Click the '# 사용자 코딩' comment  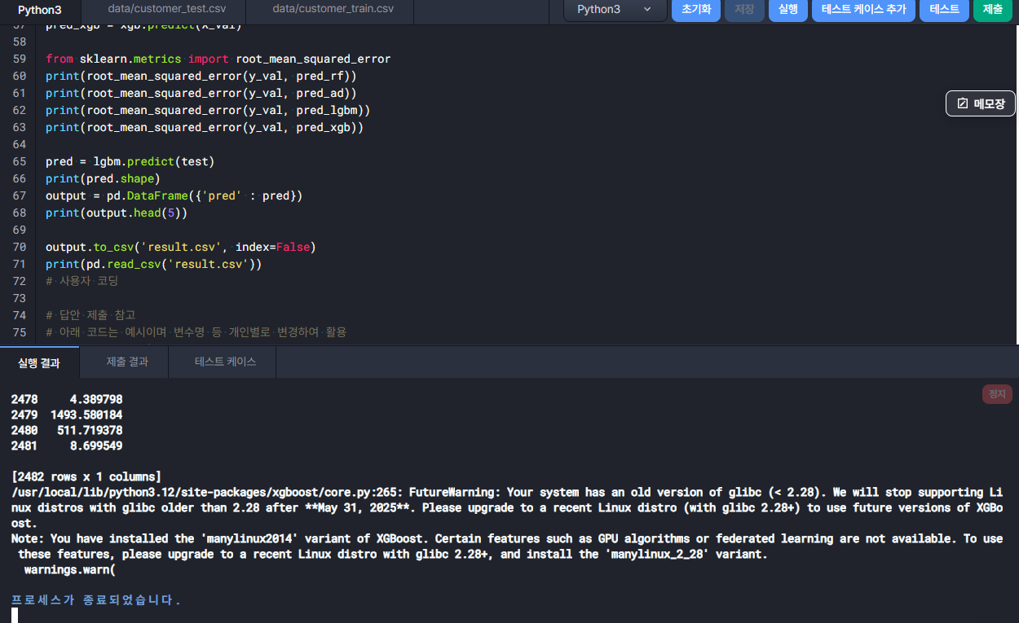82,281
